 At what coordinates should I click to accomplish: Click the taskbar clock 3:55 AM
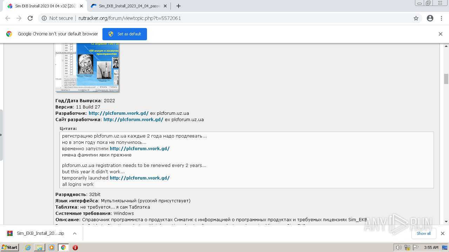[x=431, y=247]
